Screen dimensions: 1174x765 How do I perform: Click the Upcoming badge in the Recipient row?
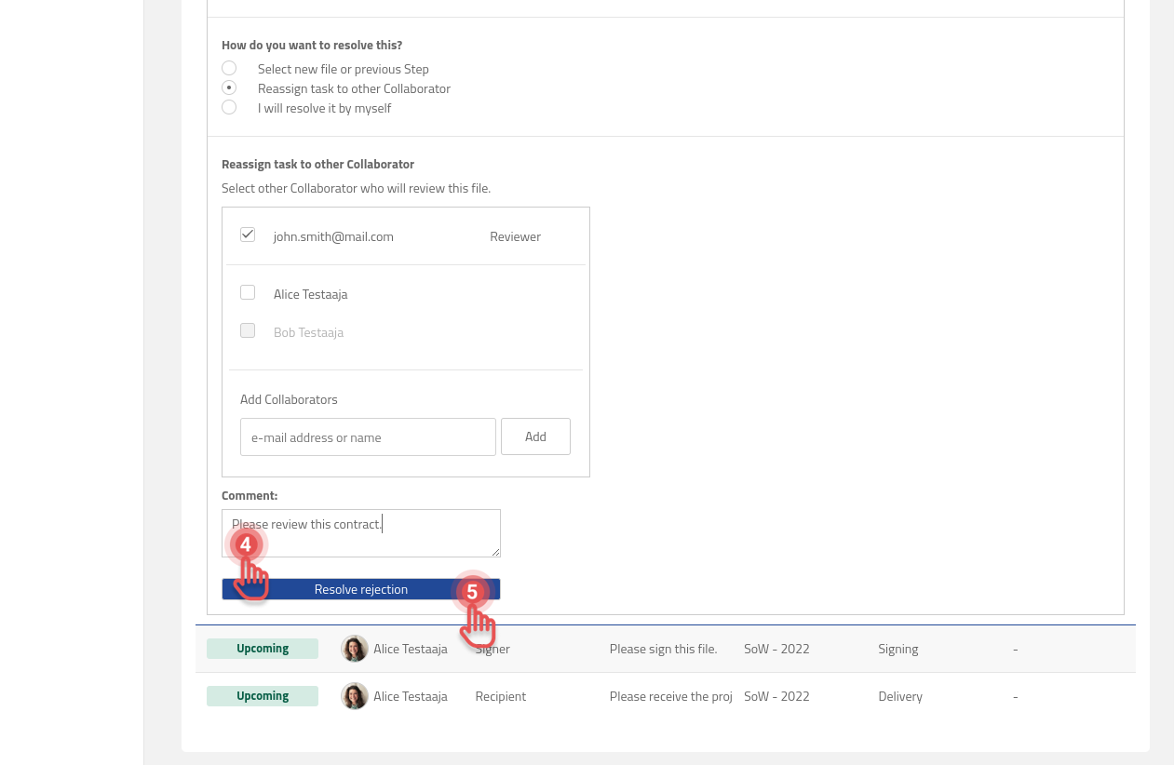point(263,696)
